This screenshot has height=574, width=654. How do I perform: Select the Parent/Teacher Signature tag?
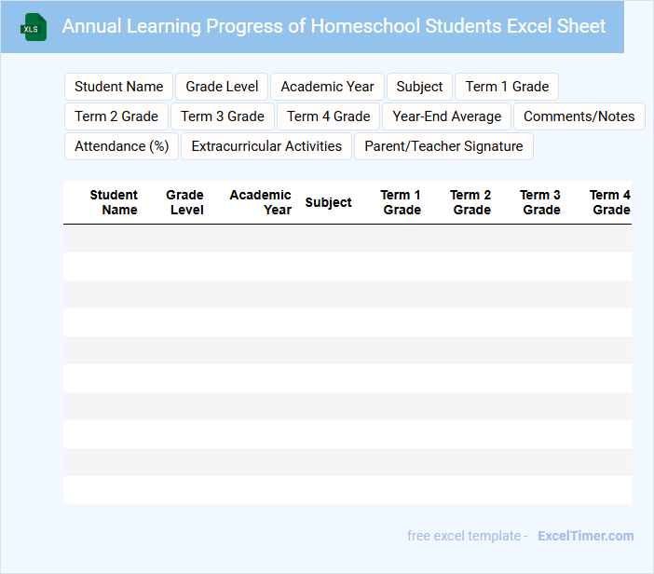coord(443,146)
